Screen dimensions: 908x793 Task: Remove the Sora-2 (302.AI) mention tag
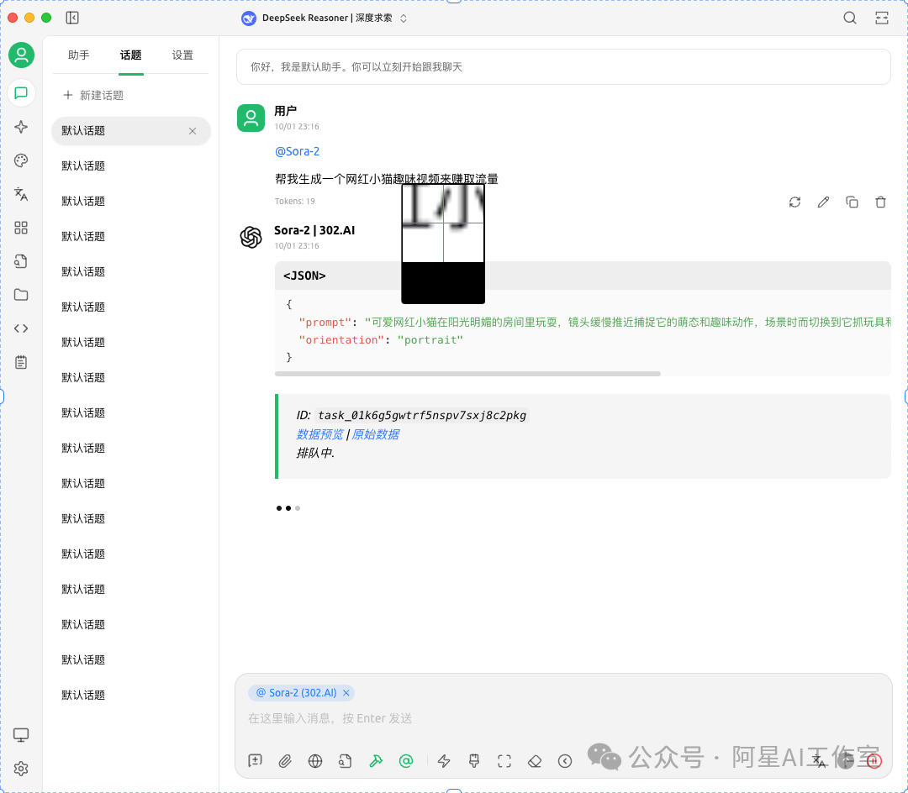tap(346, 692)
